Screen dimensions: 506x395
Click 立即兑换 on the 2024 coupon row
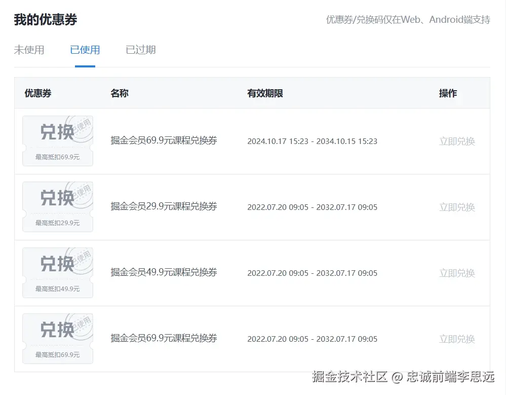(x=456, y=141)
